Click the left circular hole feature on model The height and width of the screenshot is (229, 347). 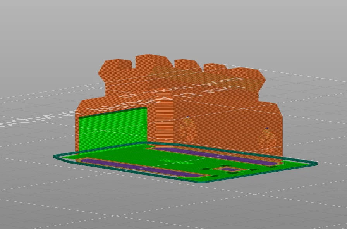click(187, 129)
